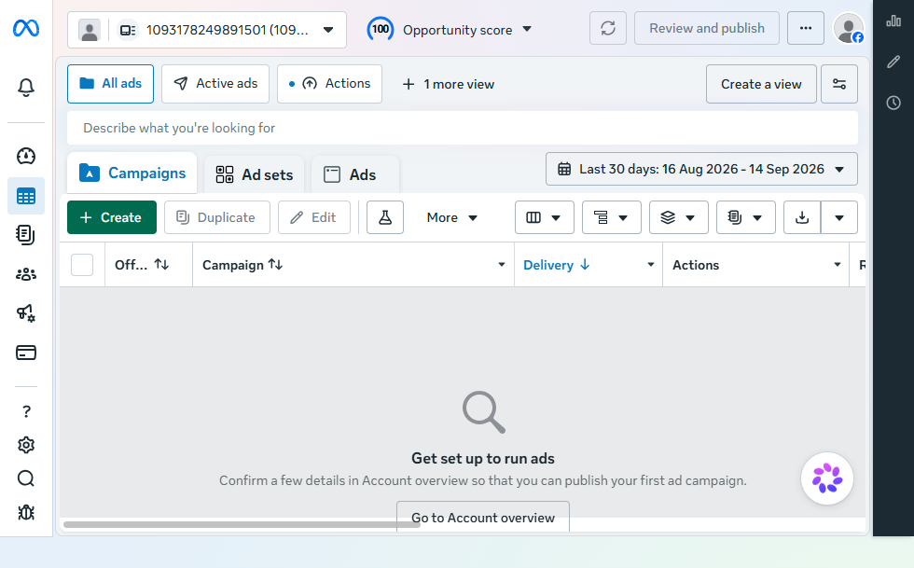This screenshot has width=914, height=568.
Task: Click the Meta logo icon
Action: pyautogui.click(x=26, y=28)
